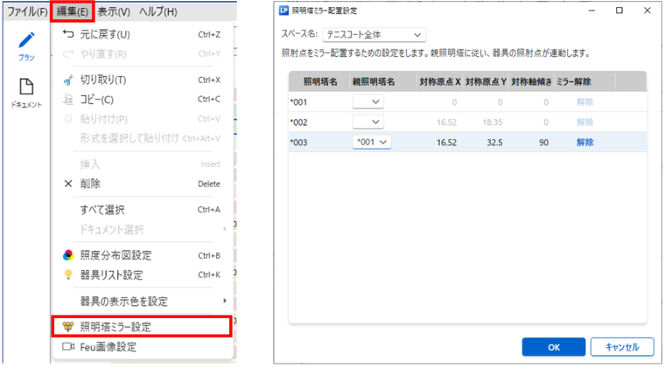Expand parent tower dropdown for row *003
The image size is (665, 368).
click(x=371, y=142)
